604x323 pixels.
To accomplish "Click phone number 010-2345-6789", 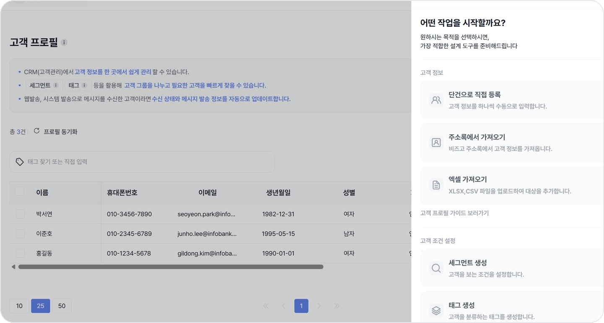I will tap(129, 234).
